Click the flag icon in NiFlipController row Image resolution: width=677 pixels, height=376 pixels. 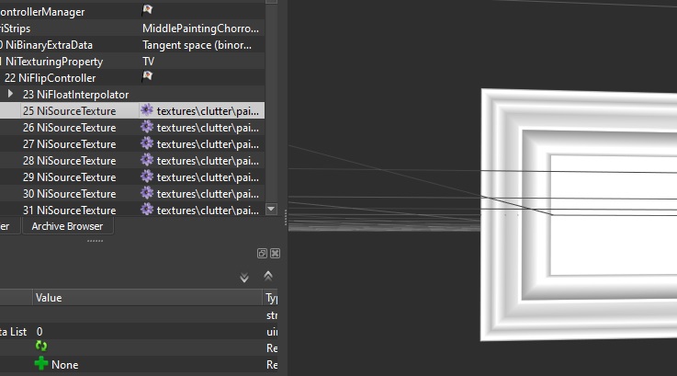pos(147,76)
